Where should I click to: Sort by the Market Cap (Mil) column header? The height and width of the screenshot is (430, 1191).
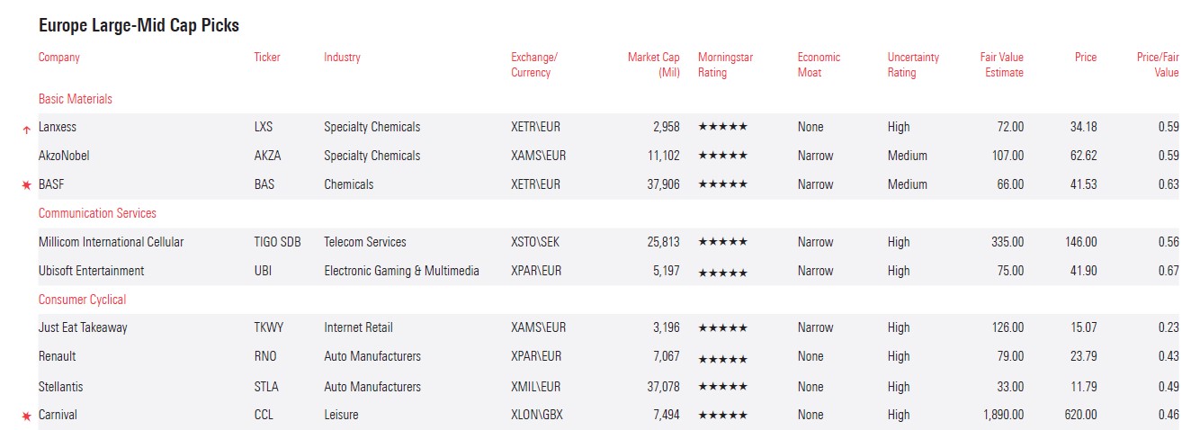654,64
